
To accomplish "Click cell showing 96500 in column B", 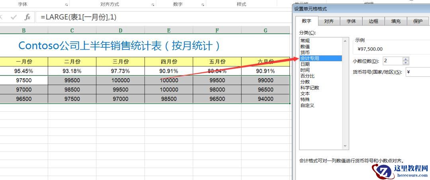I will coord(24,99).
